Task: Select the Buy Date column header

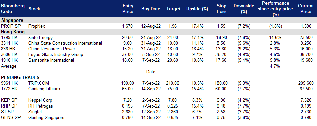Action: (151, 9)
